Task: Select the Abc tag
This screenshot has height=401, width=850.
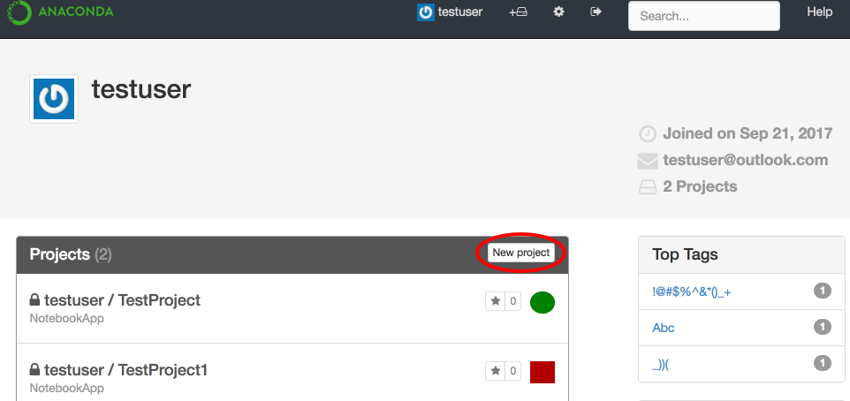Action: (x=664, y=328)
